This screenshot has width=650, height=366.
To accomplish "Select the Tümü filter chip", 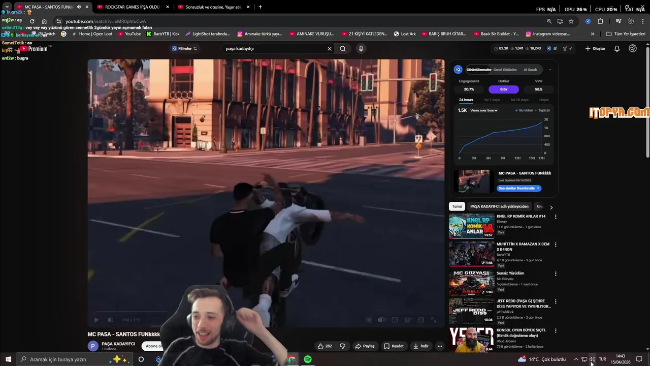I will [457, 206].
